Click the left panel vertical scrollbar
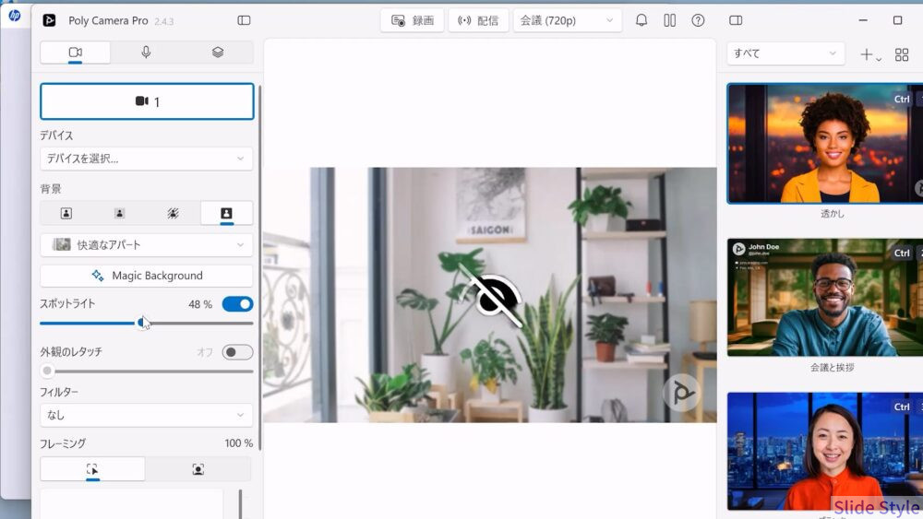This screenshot has width=923, height=519. click(259, 267)
